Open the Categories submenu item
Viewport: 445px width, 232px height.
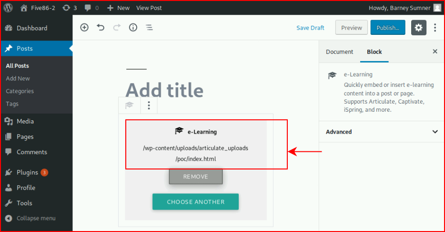(x=20, y=91)
